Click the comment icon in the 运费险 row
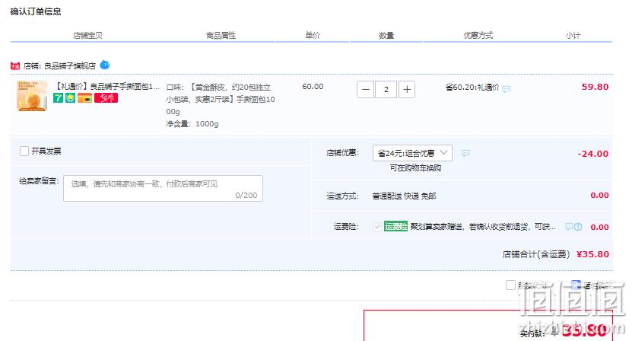 [569, 227]
